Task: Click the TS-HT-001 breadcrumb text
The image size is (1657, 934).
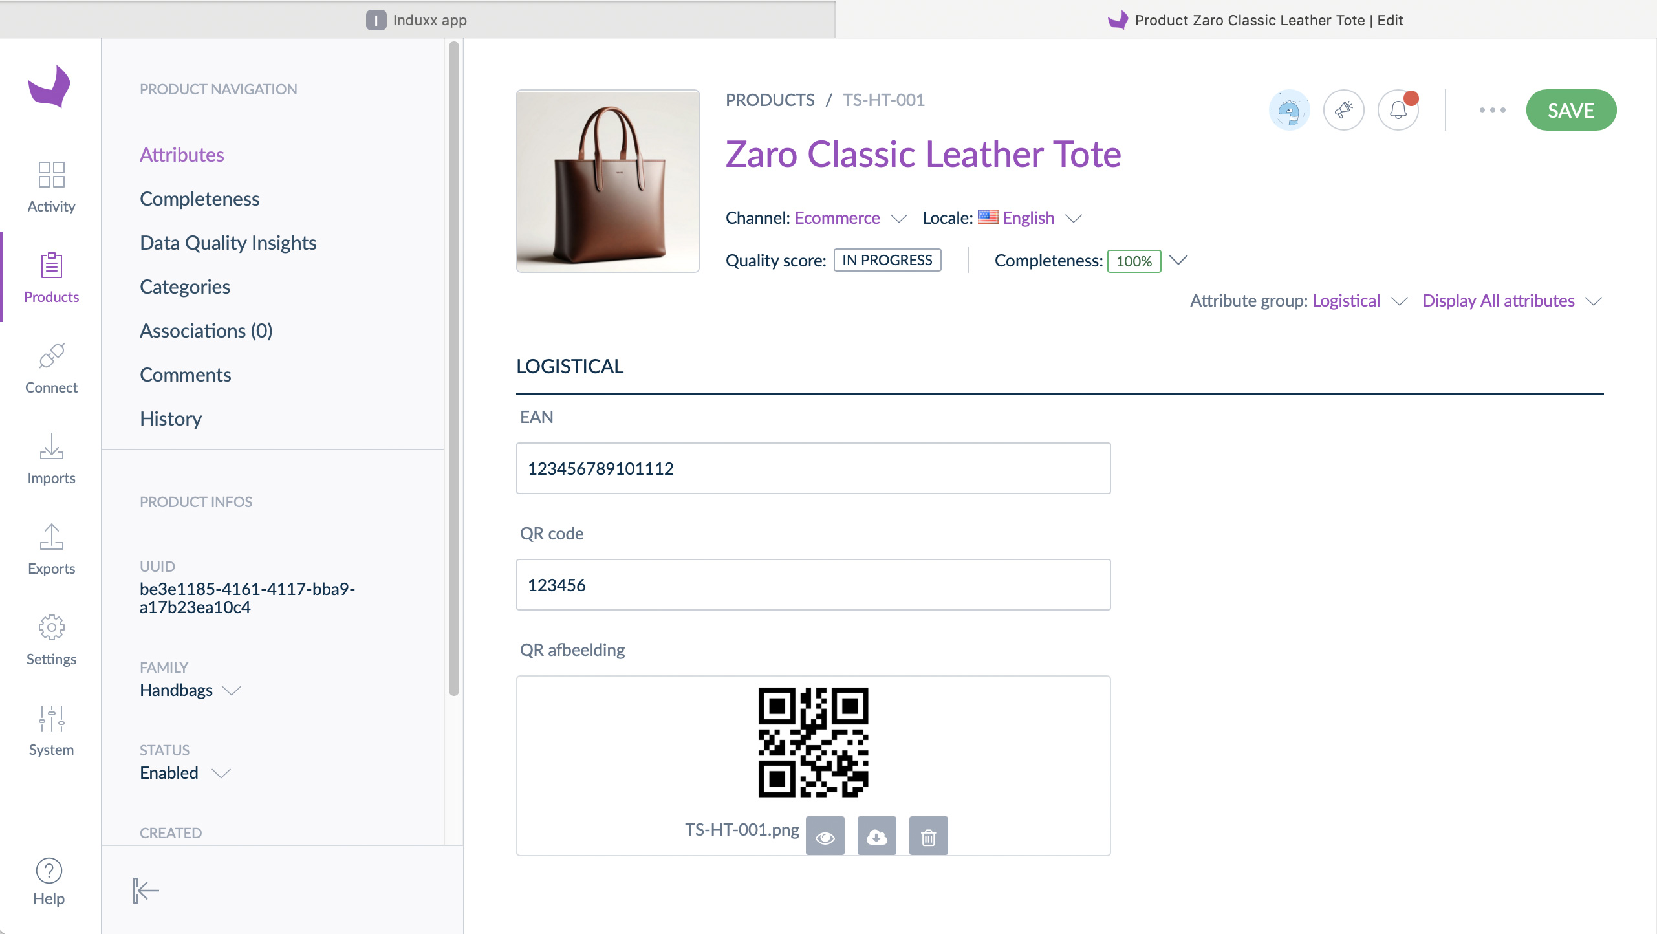Action: point(883,100)
